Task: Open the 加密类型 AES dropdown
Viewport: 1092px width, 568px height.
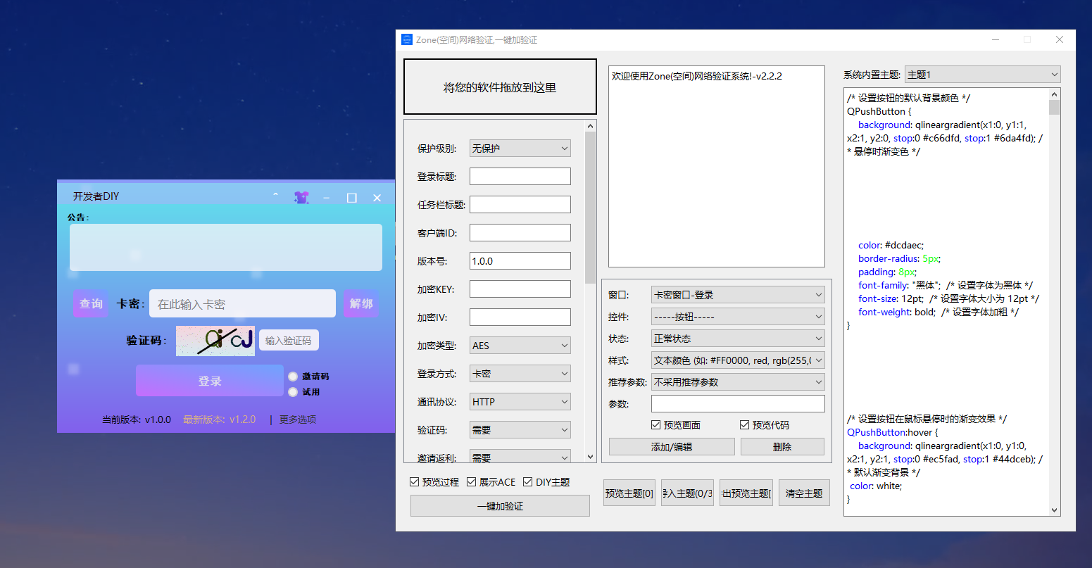Action: pos(520,346)
